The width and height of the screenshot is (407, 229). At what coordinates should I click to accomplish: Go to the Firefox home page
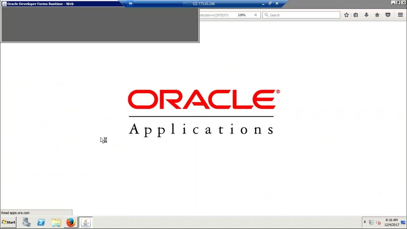377,15
